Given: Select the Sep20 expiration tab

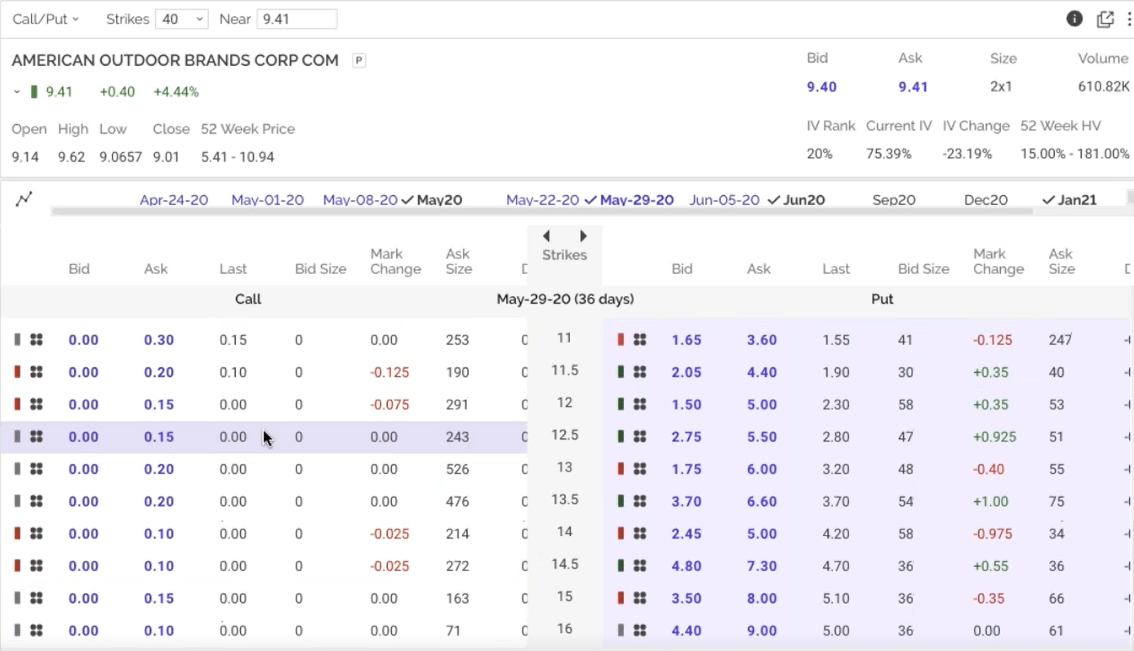Looking at the screenshot, I should click(893, 200).
